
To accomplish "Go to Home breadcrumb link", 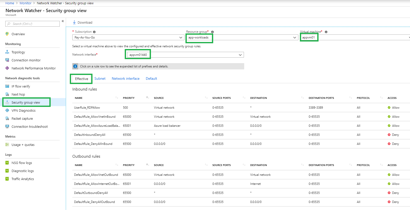I will point(10,3).
